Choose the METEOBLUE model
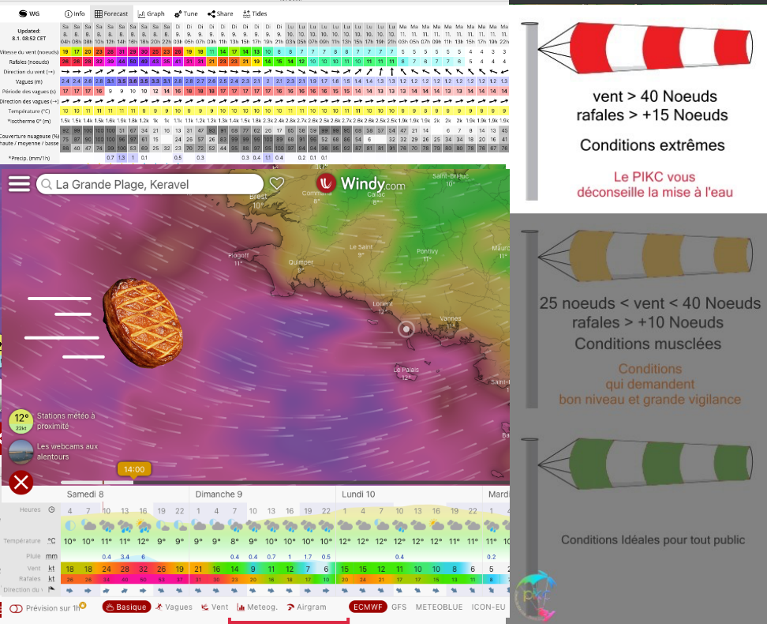The width and height of the screenshot is (767, 624). coord(438,607)
